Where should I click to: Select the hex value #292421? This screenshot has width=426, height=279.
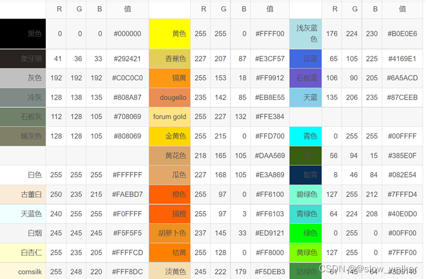pyautogui.click(x=128, y=59)
